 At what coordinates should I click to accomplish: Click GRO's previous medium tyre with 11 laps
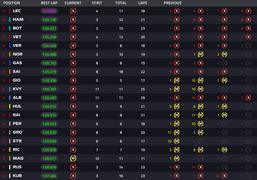pos(177,132)
